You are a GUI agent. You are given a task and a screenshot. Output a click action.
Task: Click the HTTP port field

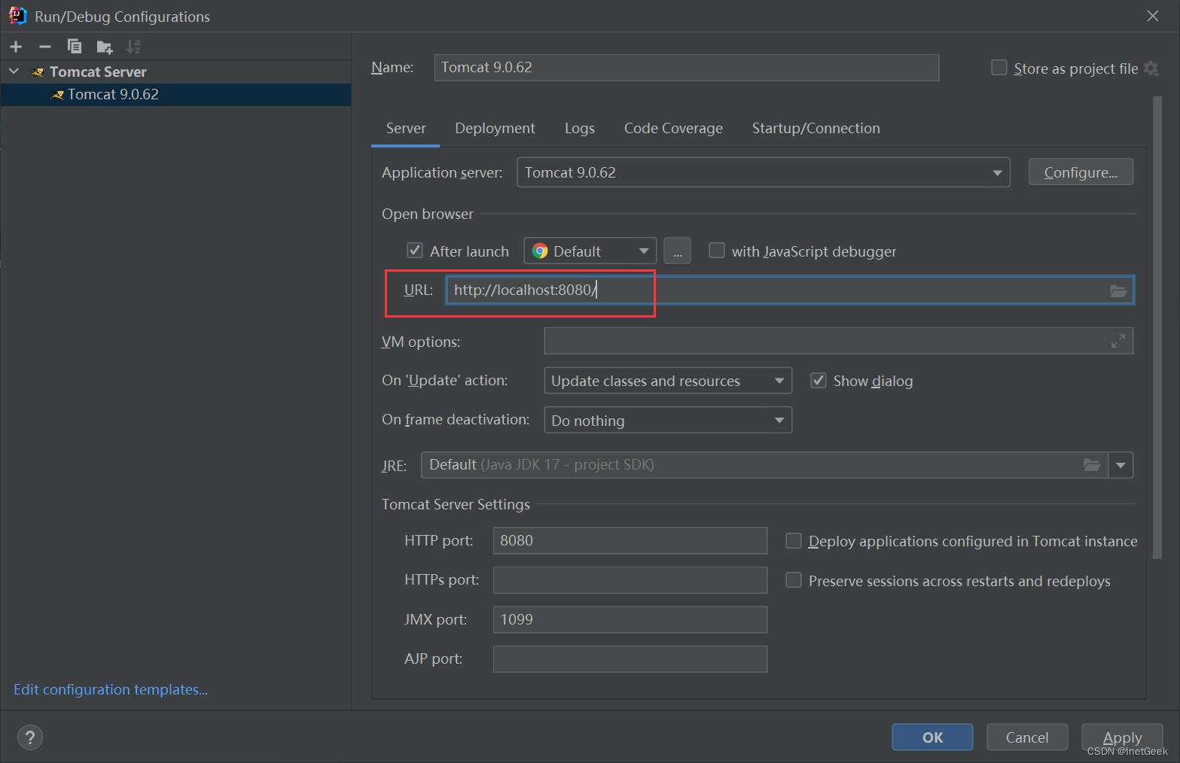(x=630, y=540)
